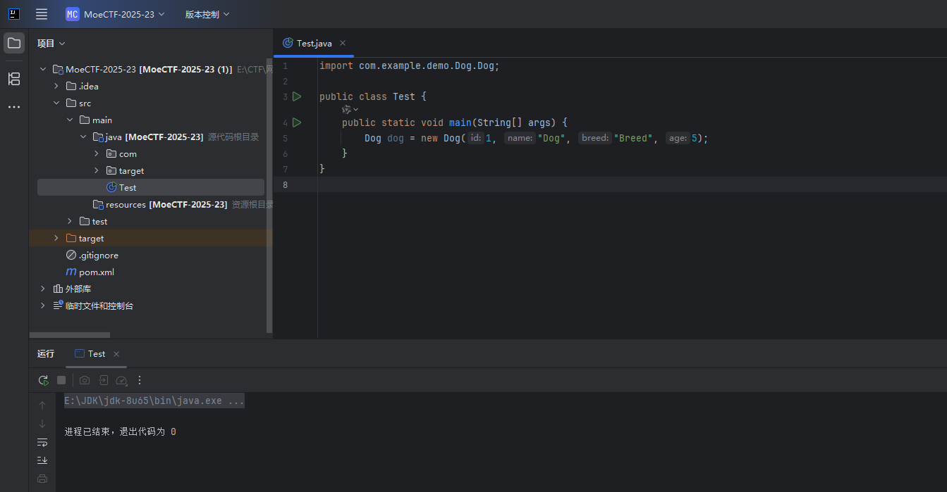Click run gutter icon beside main method
The image size is (947, 492).
297,122
